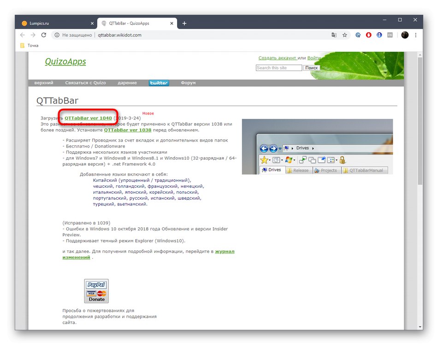Open the дарение menu item

[x=127, y=83]
